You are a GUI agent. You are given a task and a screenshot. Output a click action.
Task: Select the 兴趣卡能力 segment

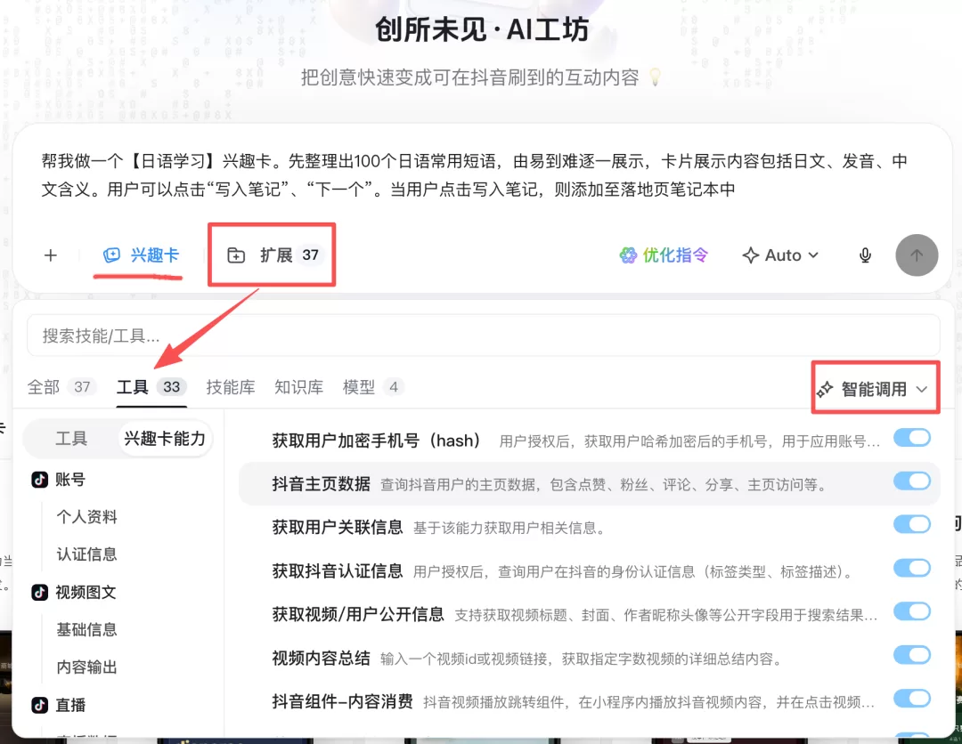click(x=165, y=439)
